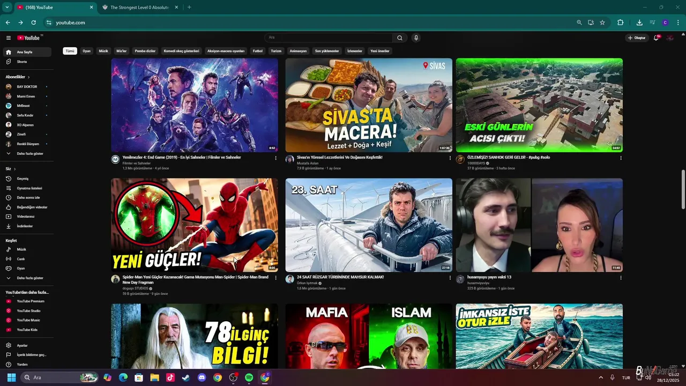Open Oynatma listeleri playlists
The height and width of the screenshot is (386, 686).
28,188
